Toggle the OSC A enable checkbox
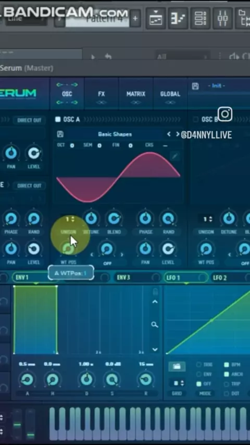Viewport: 250px width, 445px height. pyautogui.click(x=58, y=119)
